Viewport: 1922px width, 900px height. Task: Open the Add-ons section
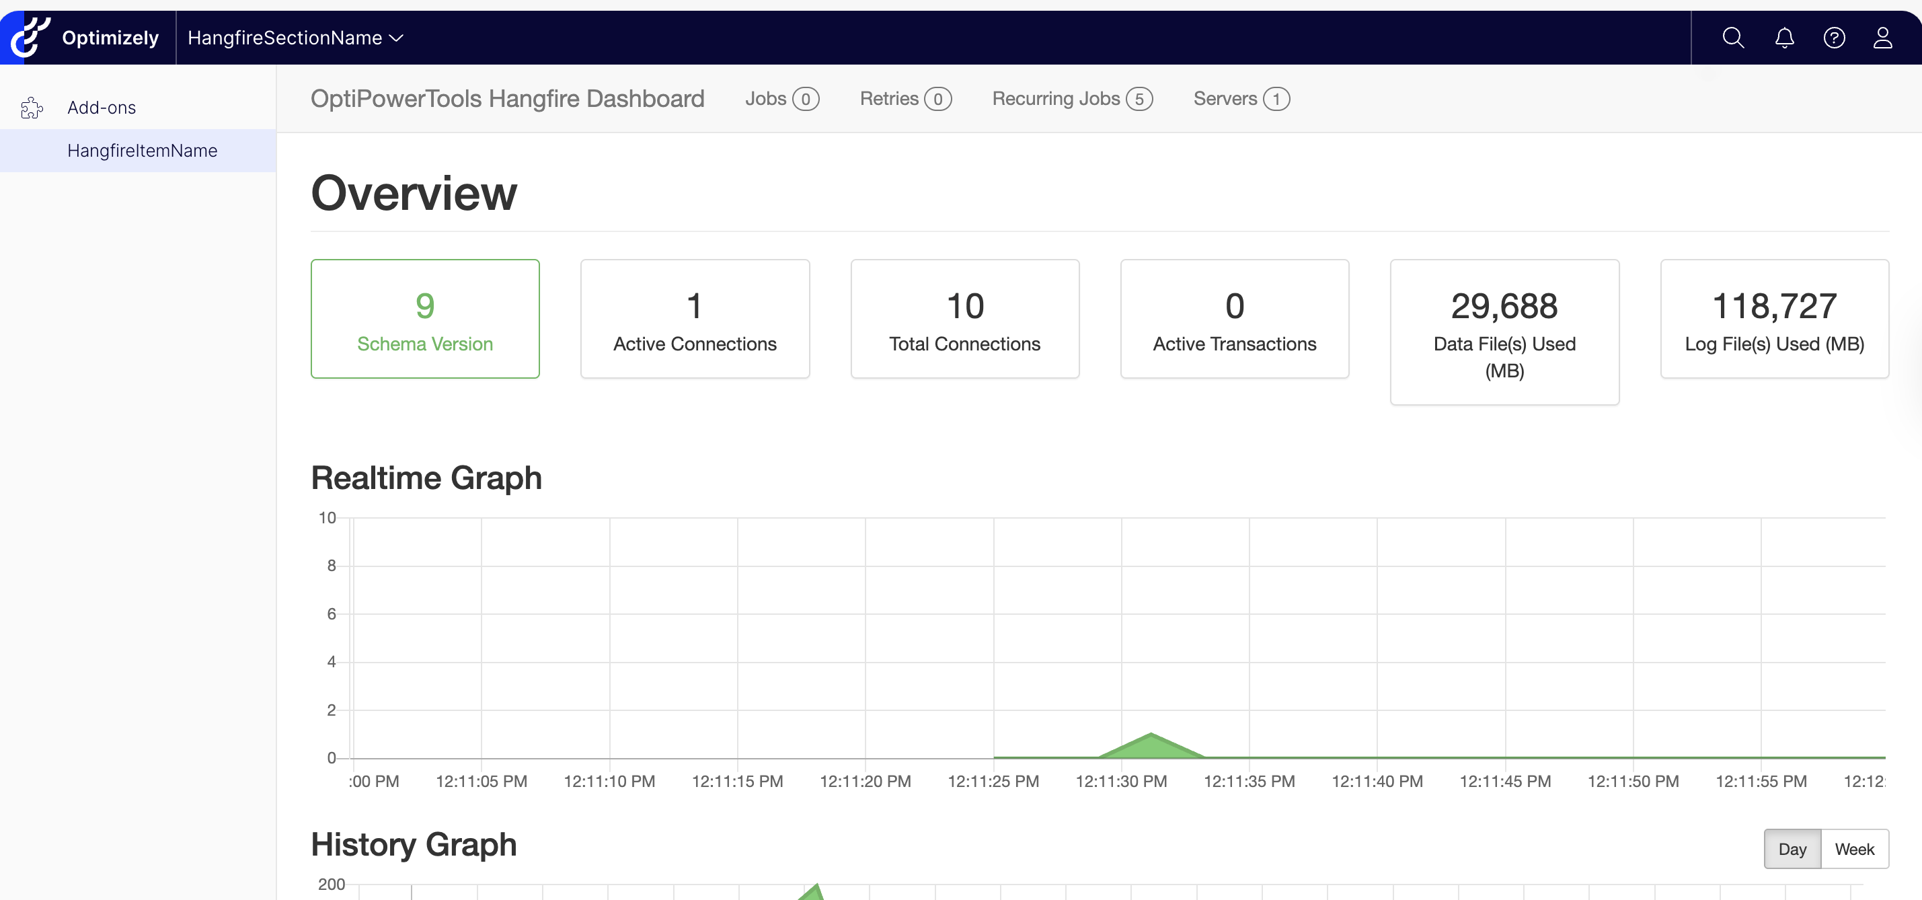click(x=102, y=108)
